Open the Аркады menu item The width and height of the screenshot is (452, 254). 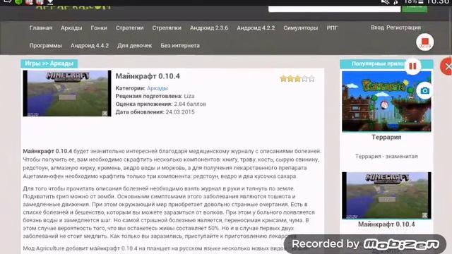71,28
